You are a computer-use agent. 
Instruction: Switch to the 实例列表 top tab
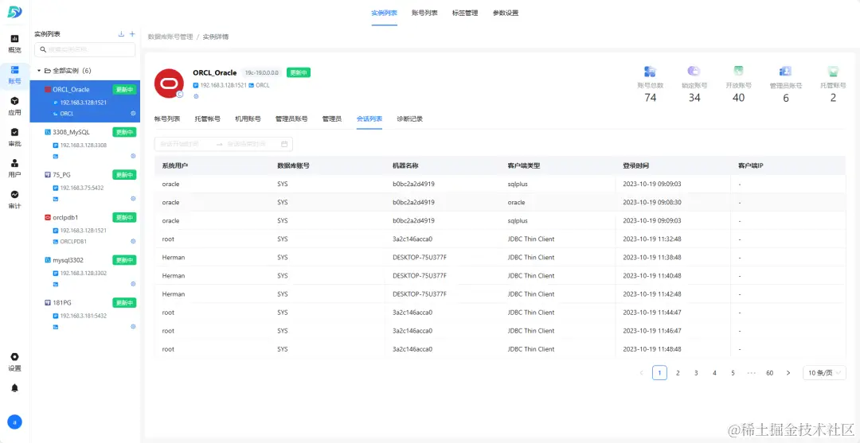(x=384, y=14)
